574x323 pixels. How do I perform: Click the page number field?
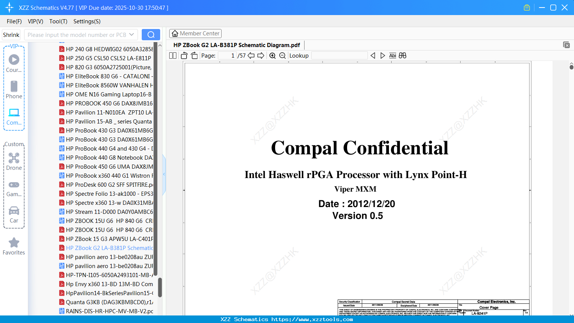[x=227, y=56]
